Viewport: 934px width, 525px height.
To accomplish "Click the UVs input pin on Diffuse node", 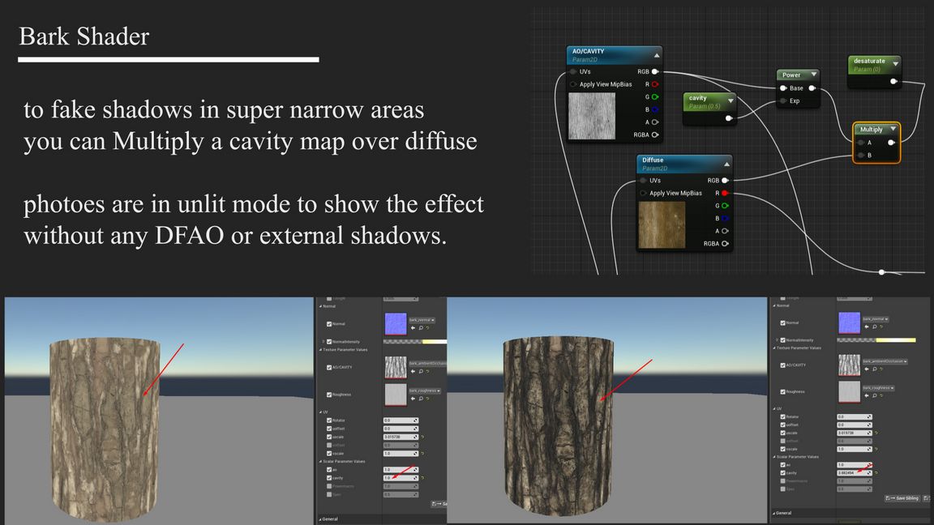I will tap(644, 181).
